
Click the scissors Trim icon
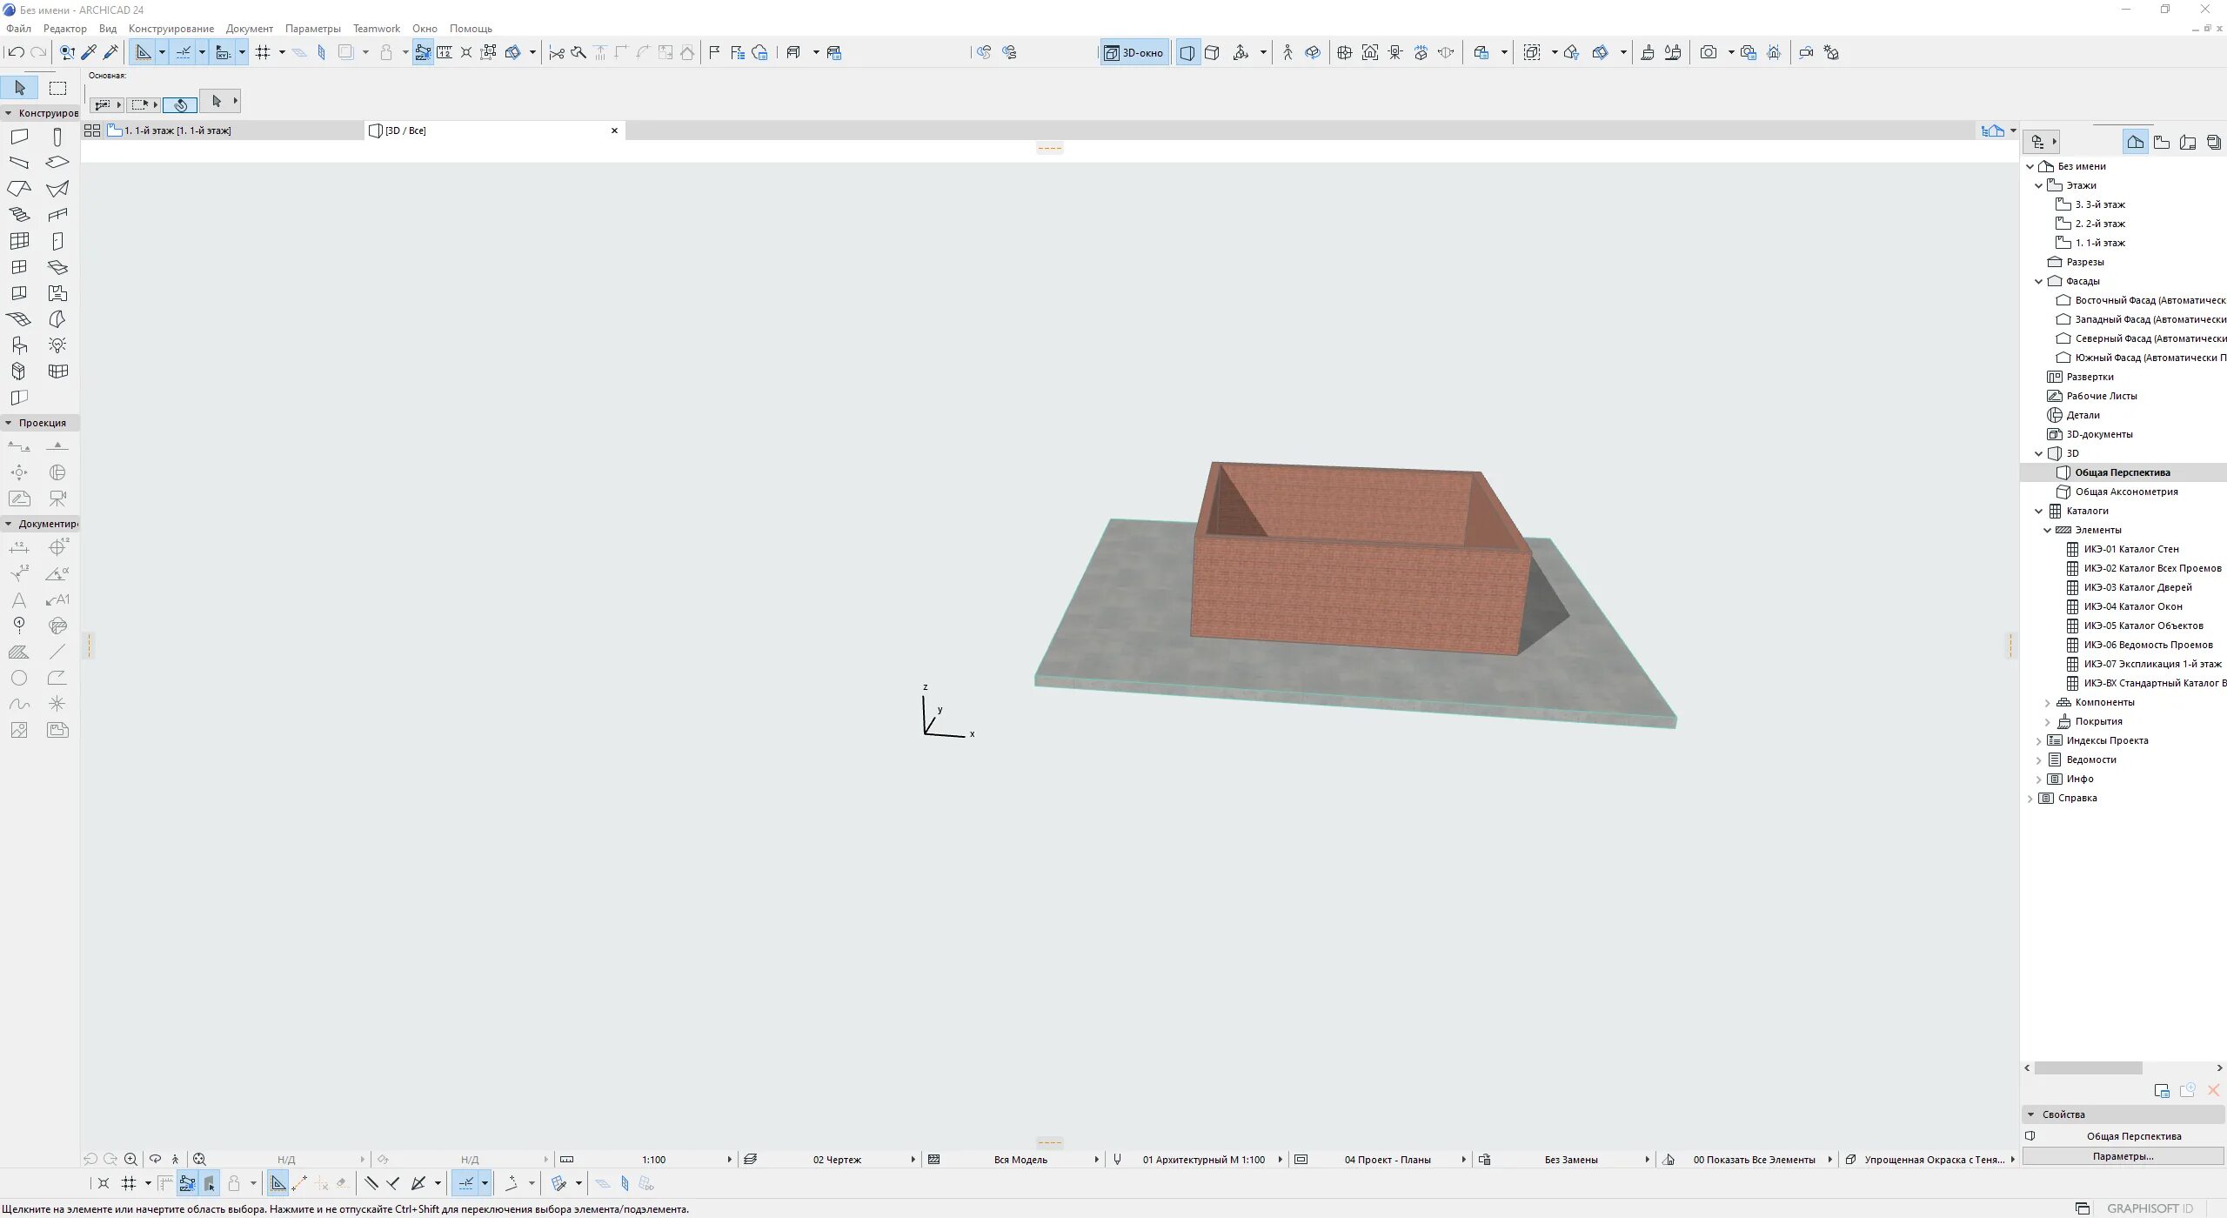(x=557, y=52)
